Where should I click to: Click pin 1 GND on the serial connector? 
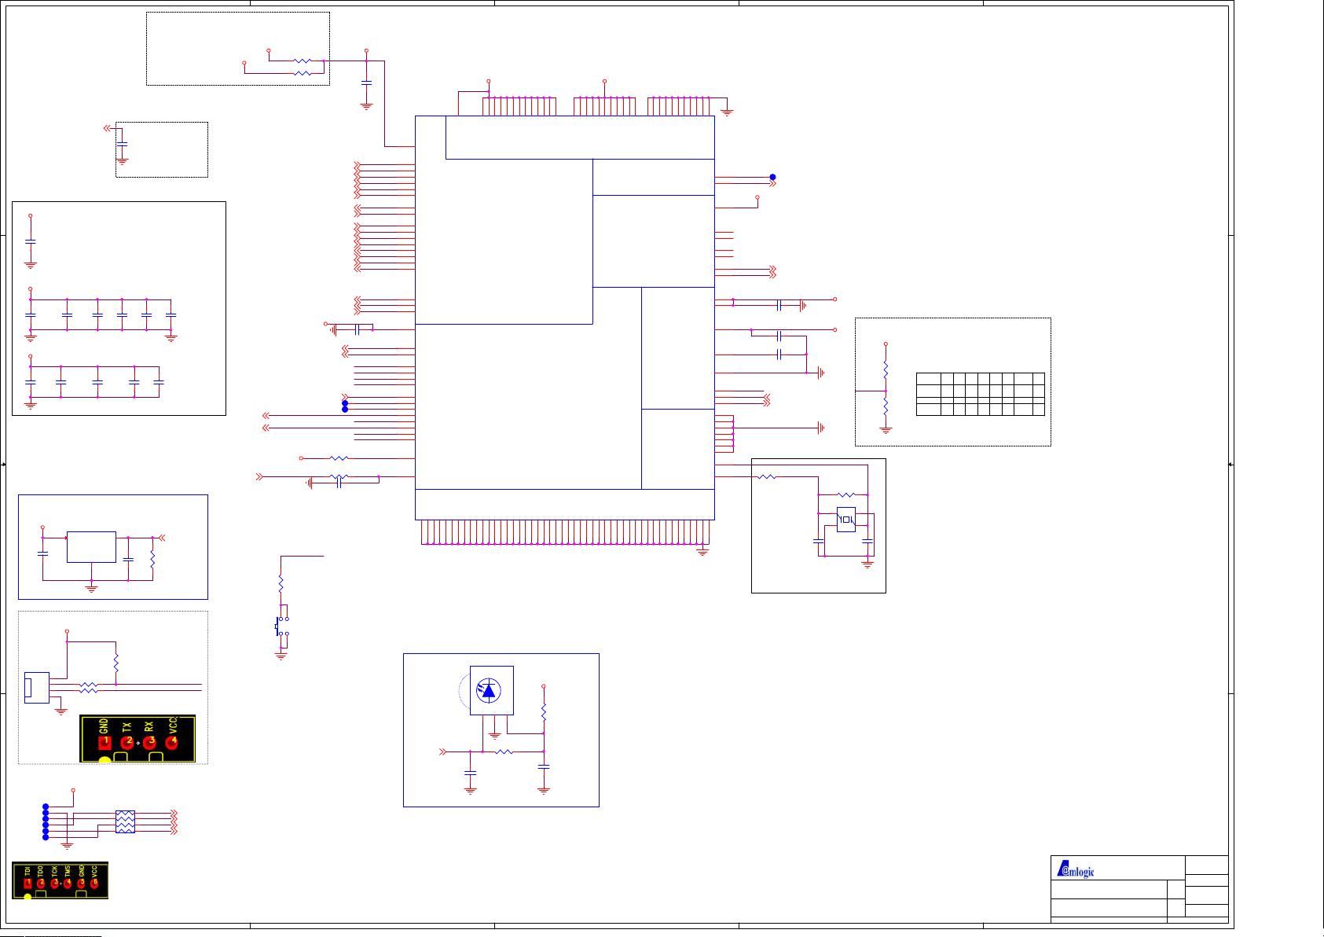[105, 742]
